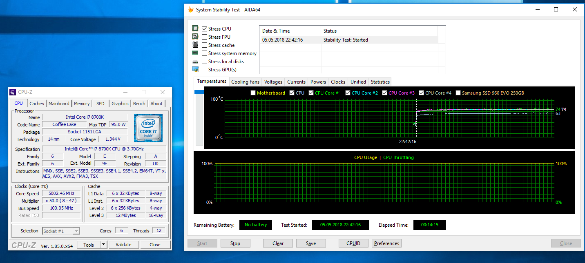Click Stop to end the stability test
The width and height of the screenshot is (585, 263).
(x=235, y=243)
